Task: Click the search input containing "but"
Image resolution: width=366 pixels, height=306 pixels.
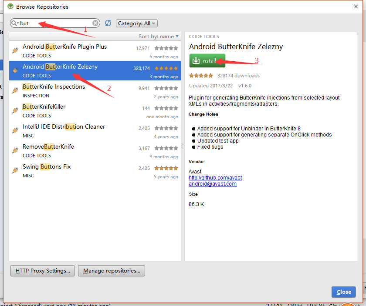Action: click(x=56, y=23)
